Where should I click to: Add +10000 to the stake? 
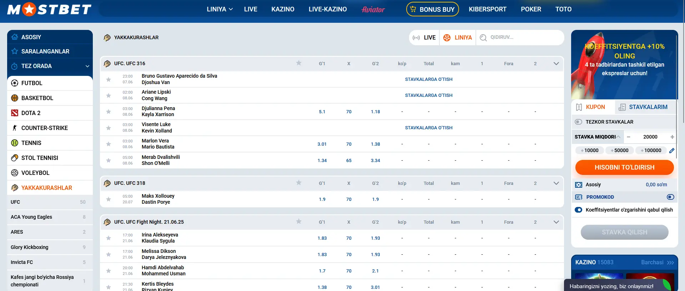click(590, 150)
